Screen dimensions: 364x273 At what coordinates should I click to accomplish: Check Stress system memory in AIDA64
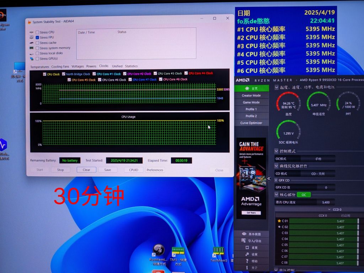37,48
